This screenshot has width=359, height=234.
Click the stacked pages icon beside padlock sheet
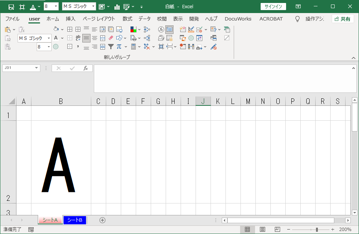pos(161,38)
